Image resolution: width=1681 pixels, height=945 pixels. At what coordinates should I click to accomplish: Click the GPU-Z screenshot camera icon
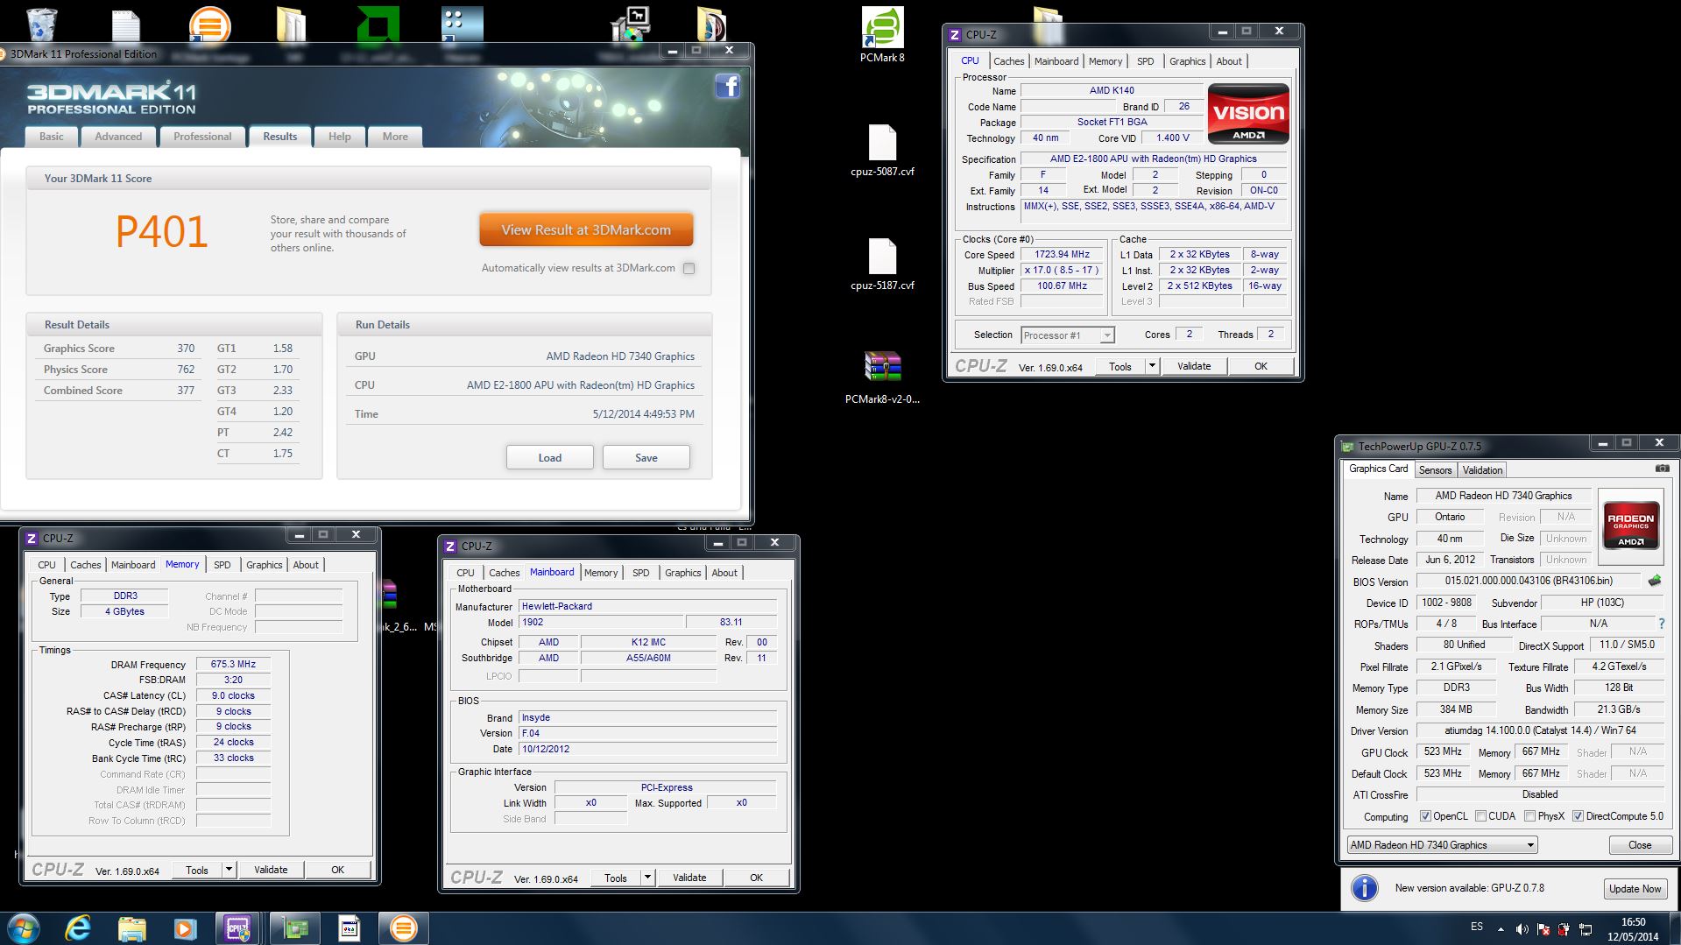(x=1662, y=469)
